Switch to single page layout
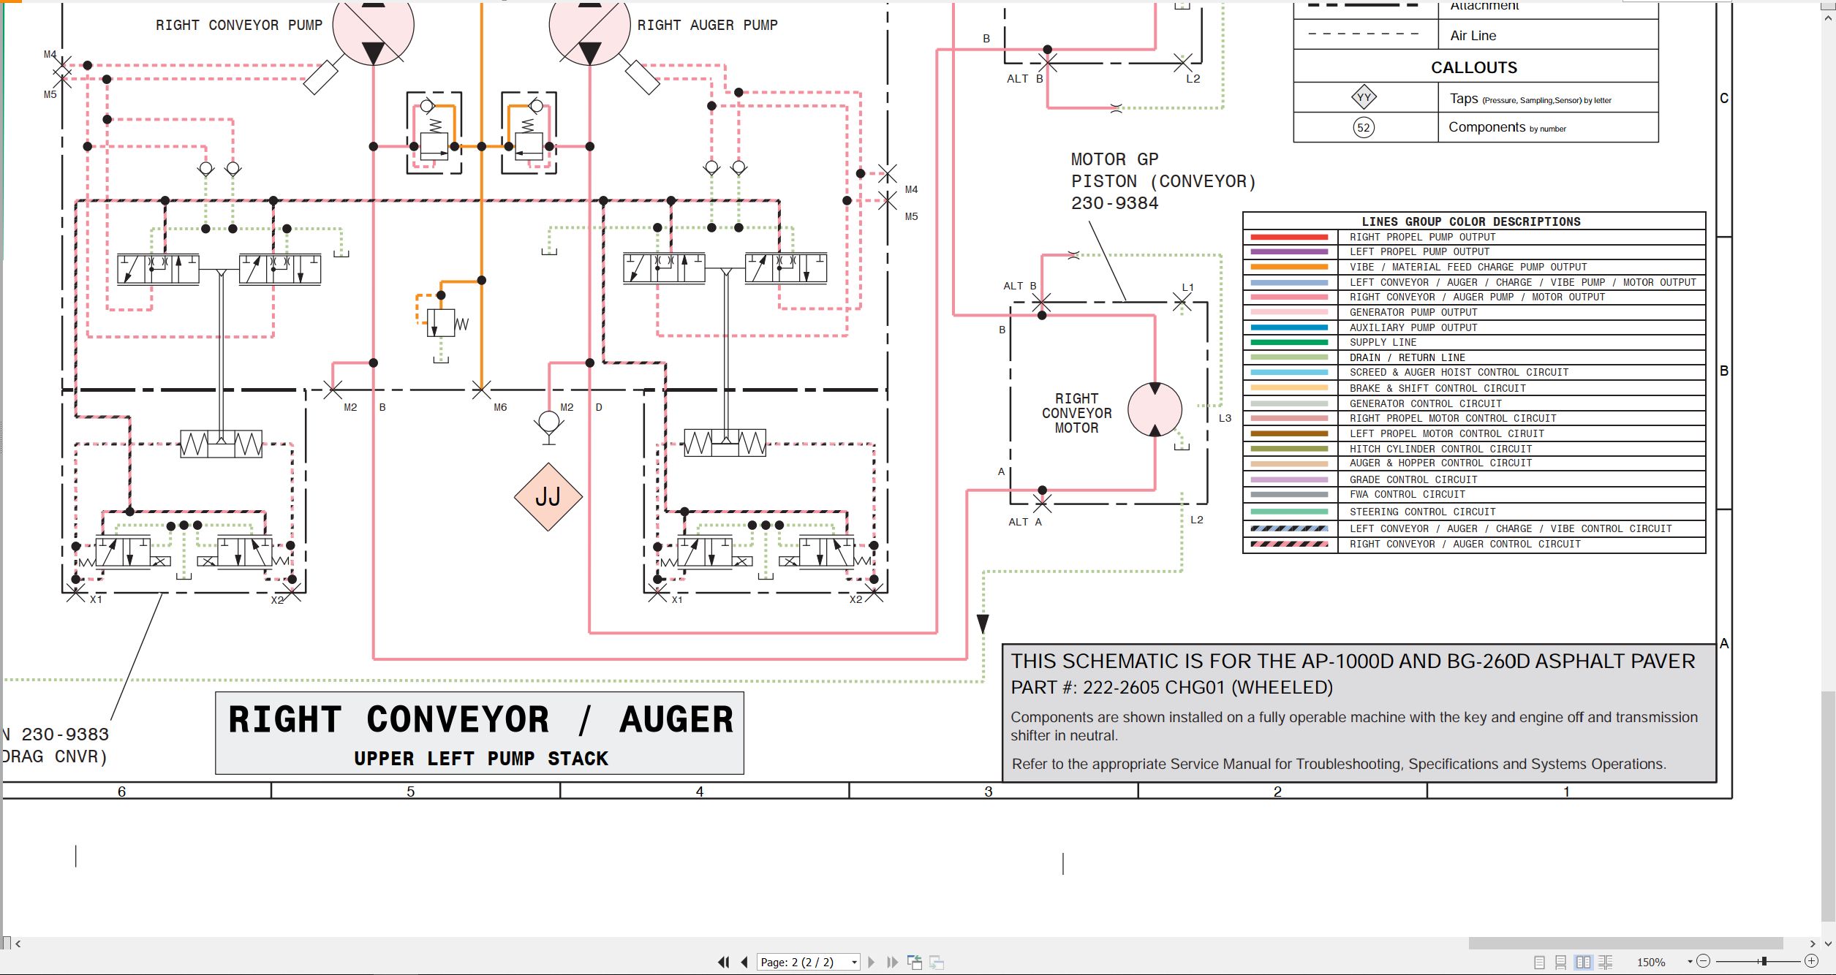The width and height of the screenshot is (1836, 975). click(1539, 962)
